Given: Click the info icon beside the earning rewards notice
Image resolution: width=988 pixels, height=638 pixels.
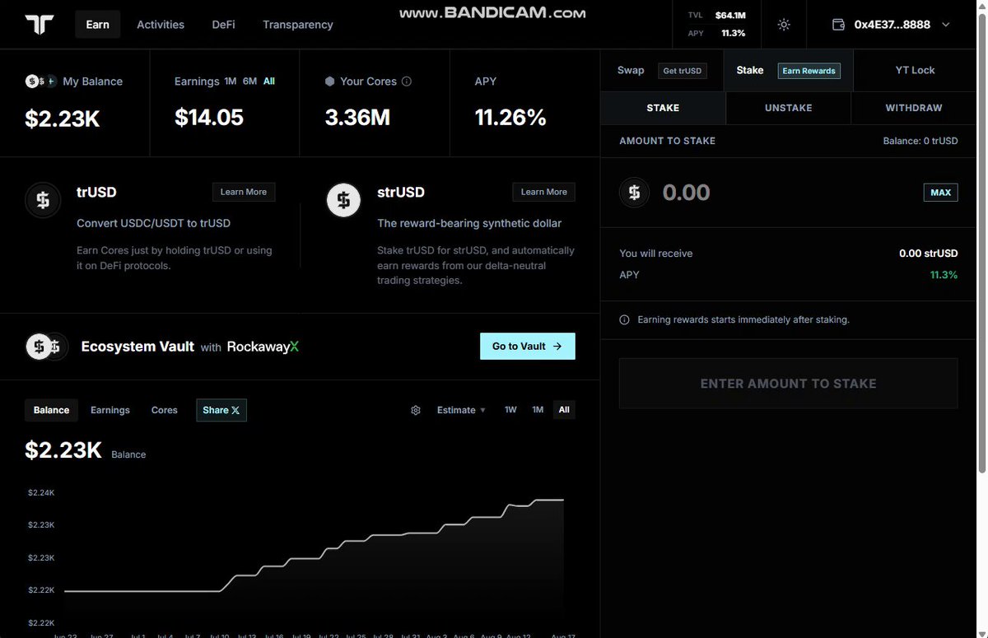Looking at the screenshot, I should [624, 319].
